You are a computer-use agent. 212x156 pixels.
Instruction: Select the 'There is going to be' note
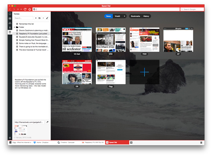tap(31, 47)
